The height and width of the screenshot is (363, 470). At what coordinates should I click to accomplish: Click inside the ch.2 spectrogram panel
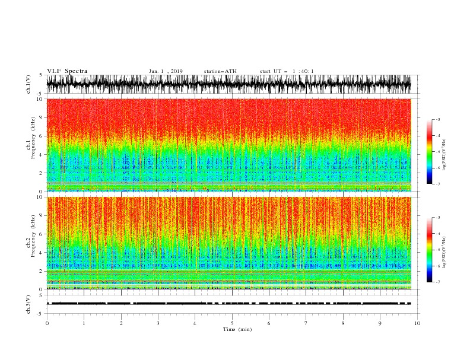pos(229,243)
